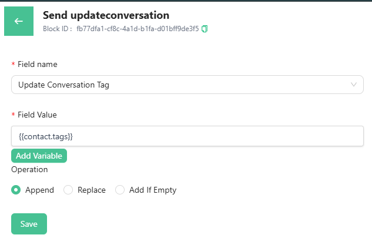This screenshot has height=245, width=372.
Task: Expand the chevron arrow in Field name box
Action: [354, 85]
